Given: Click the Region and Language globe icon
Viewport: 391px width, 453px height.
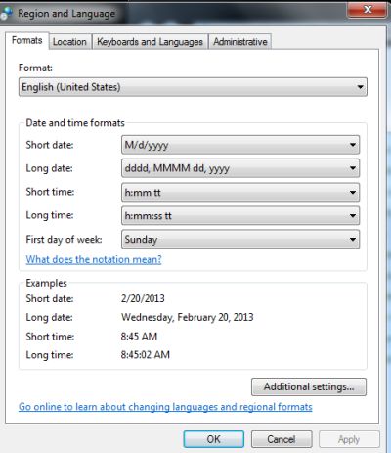Looking at the screenshot, I should [x=6, y=14].
